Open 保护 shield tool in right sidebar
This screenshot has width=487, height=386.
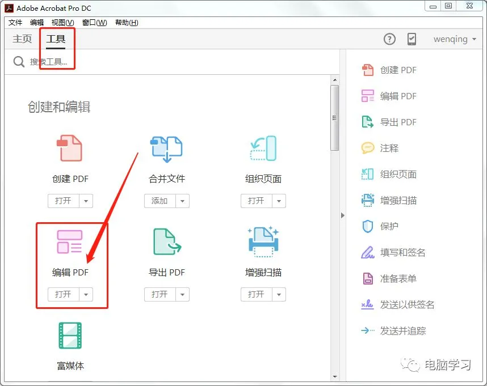[x=380, y=226]
